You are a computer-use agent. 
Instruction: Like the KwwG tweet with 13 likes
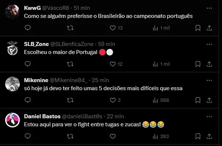pyautogui.click(x=113, y=28)
